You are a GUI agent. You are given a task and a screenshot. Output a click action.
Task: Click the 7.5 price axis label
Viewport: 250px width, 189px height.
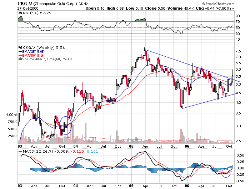pos(238,51)
